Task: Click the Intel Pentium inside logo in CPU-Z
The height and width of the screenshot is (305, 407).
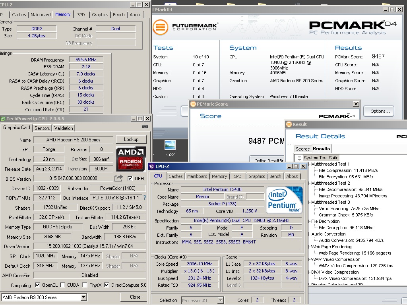Action: [x=285, y=200]
